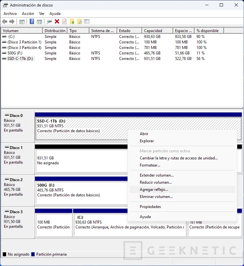Open the Acción menu
The image size is (244, 266).
pyautogui.click(x=28, y=14)
